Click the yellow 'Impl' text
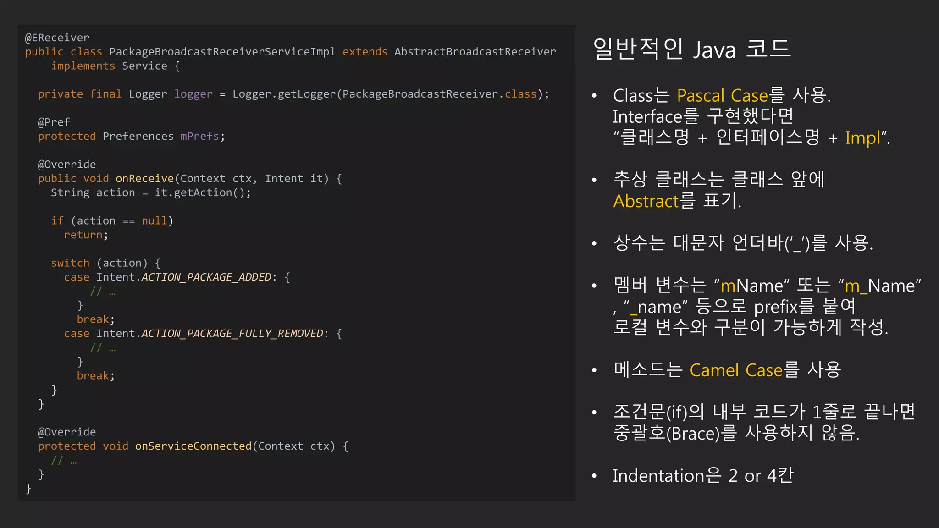Screen dimensions: 939x528 [x=862, y=138]
